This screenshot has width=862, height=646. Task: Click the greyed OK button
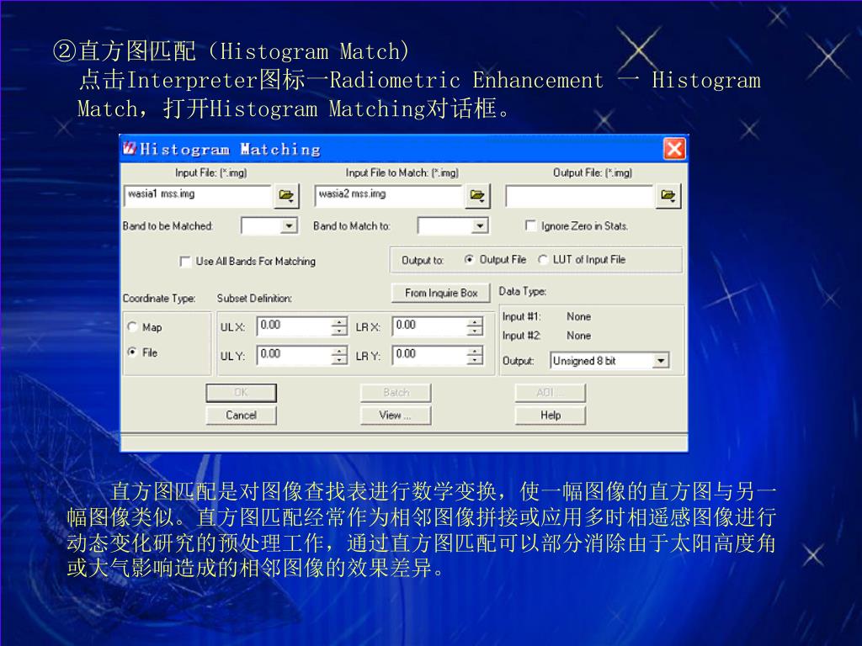click(x=242, y=392)
